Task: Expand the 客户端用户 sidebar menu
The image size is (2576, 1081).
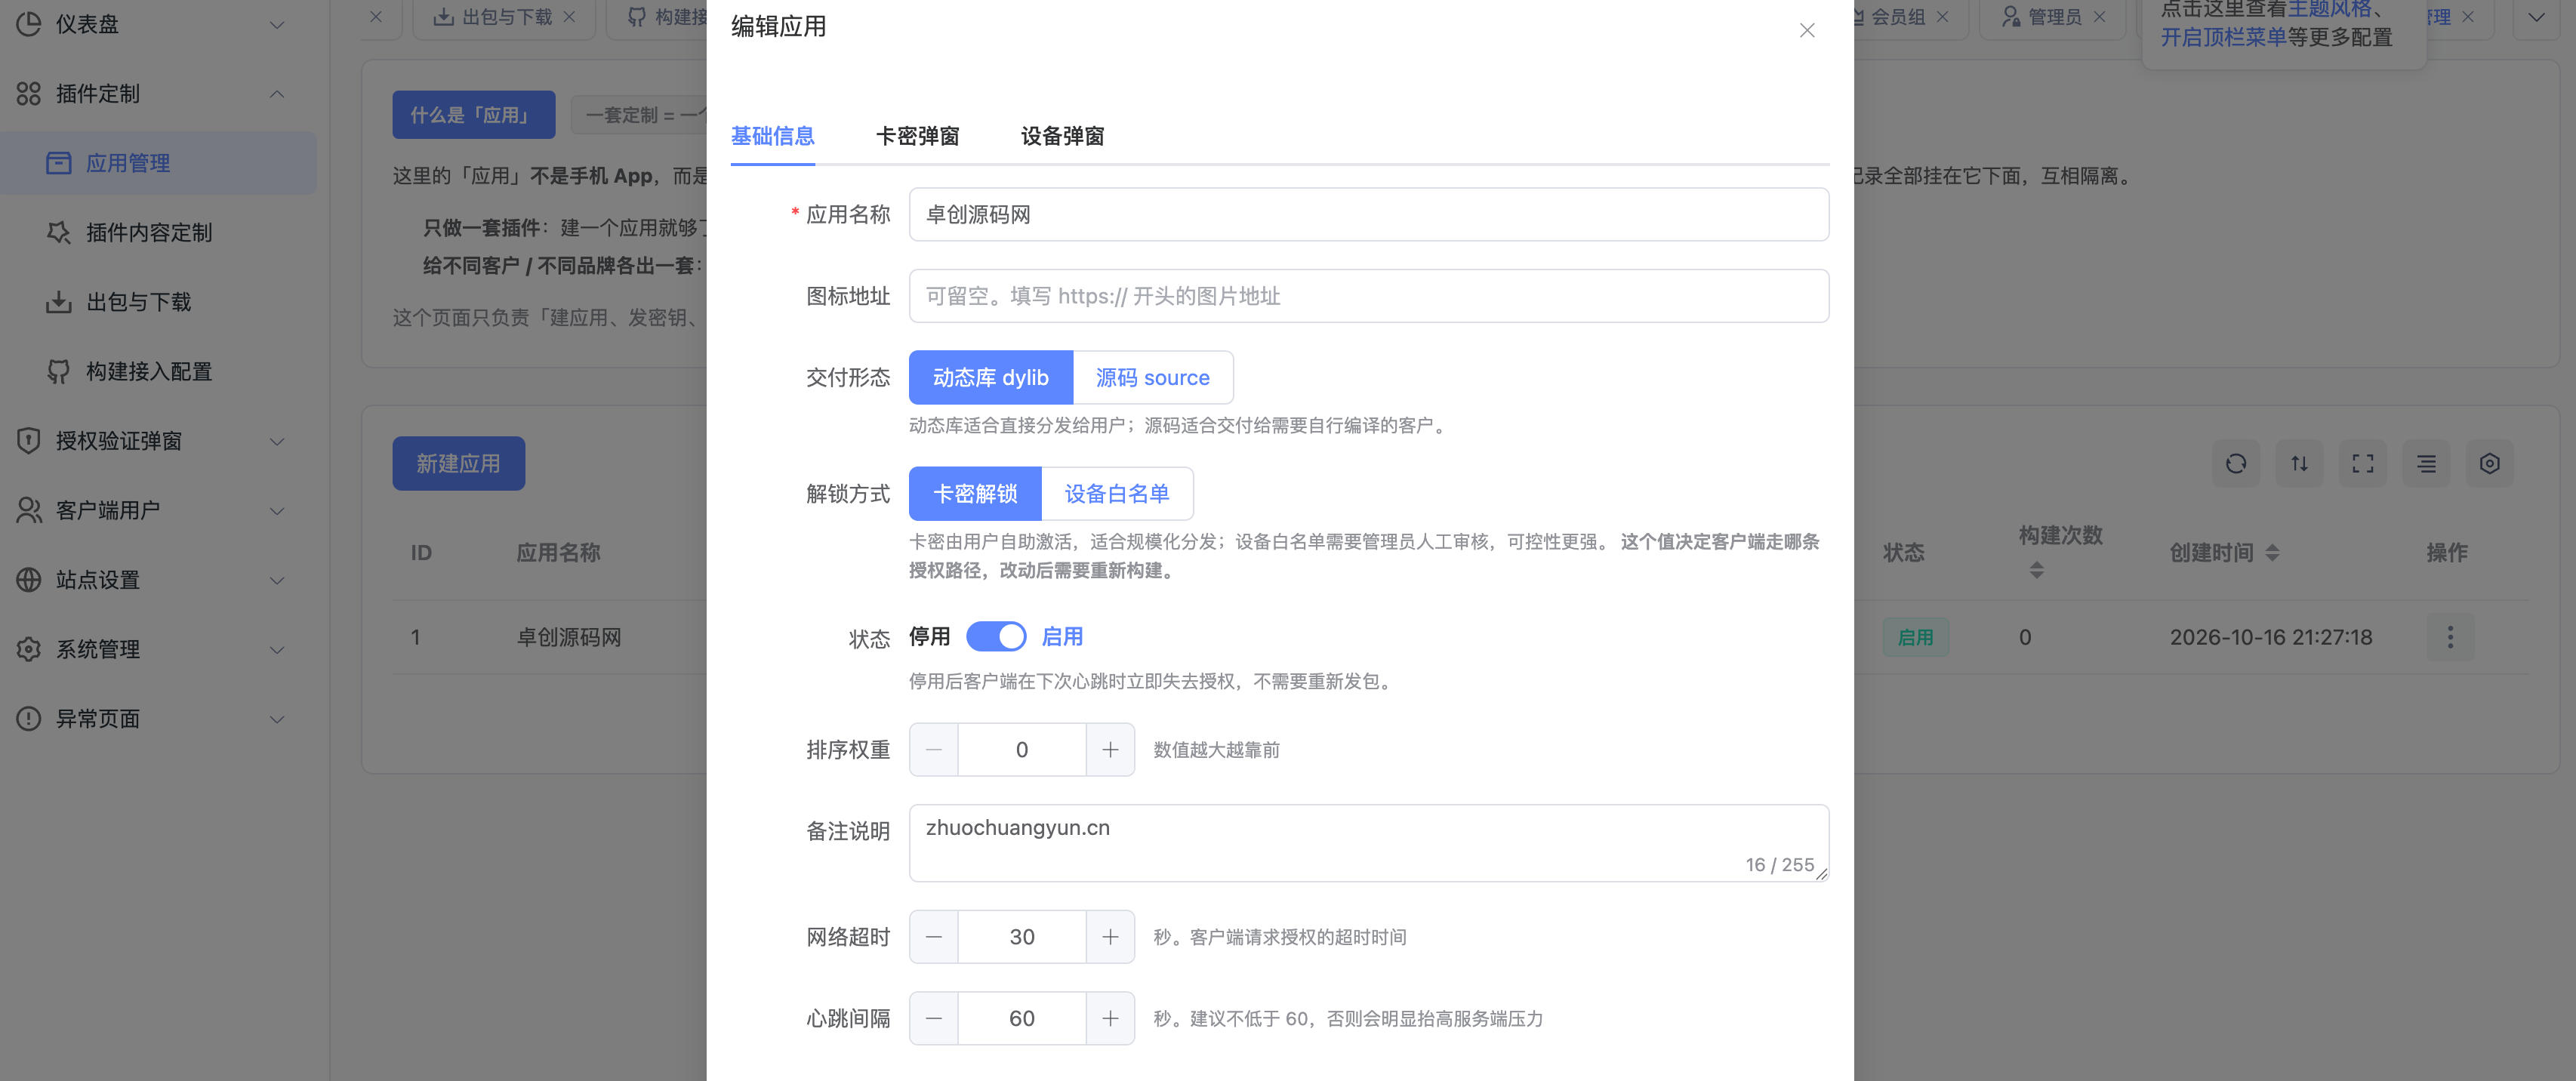Action: [x=158, y=510]
